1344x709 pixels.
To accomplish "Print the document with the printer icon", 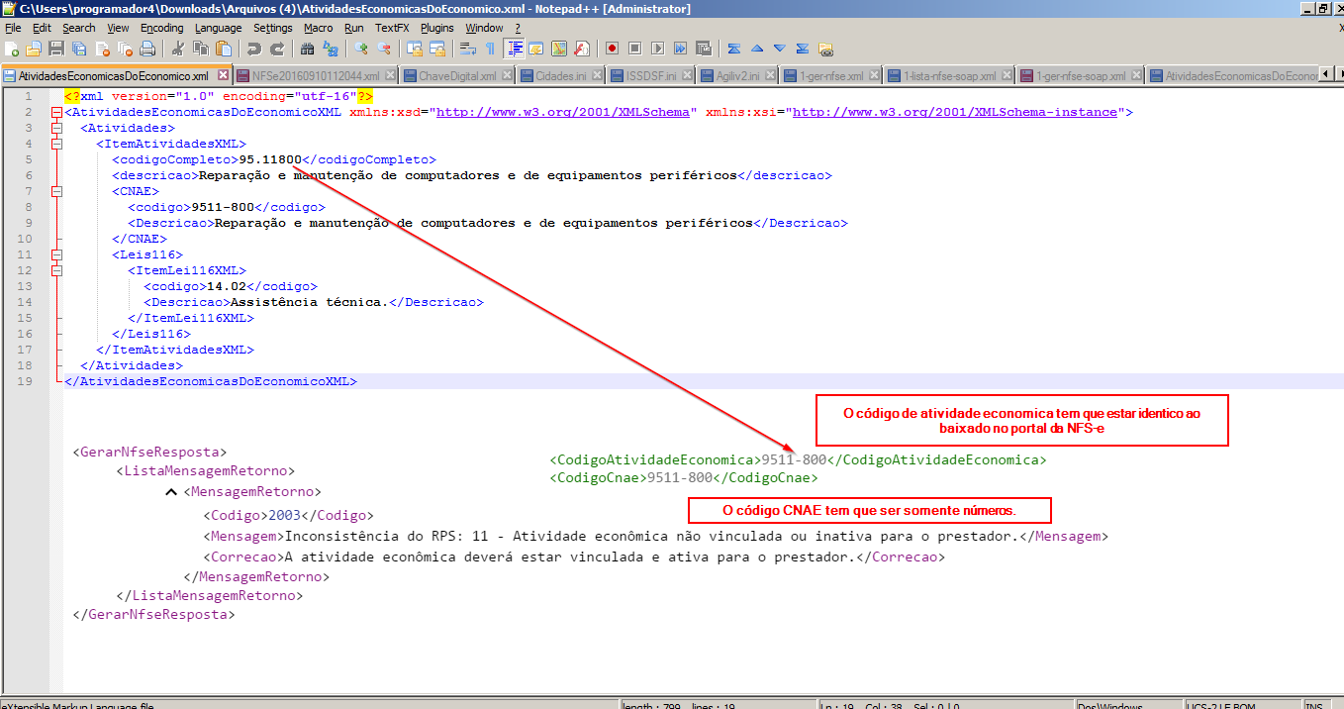I will pos(147,49).
